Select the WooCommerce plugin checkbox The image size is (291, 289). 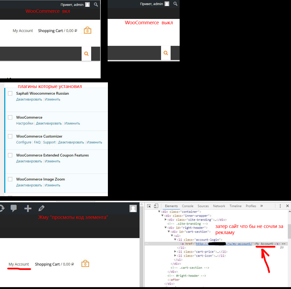(x=10, y=117)
